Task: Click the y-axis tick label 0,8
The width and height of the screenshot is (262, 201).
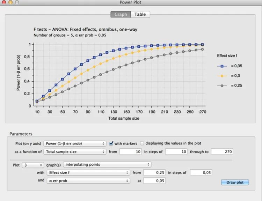Action: (x=28, y=57)
